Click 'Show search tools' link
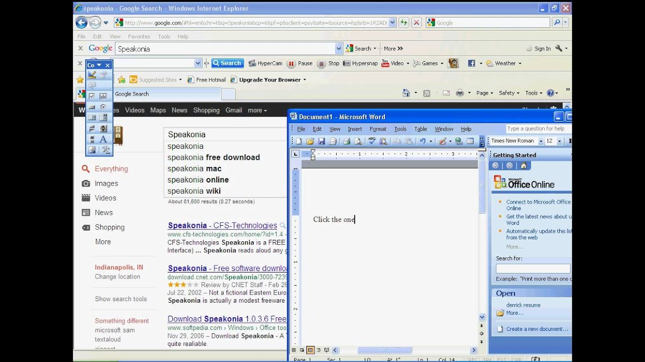This screenshot has width=645, height=362. tap(121, 299)
